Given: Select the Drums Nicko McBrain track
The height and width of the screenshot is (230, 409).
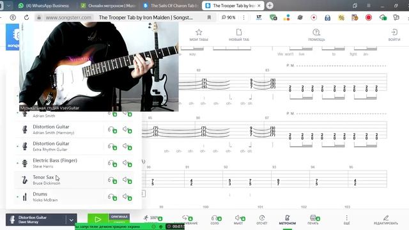Looking at the screenshot, I should point(73,197).
